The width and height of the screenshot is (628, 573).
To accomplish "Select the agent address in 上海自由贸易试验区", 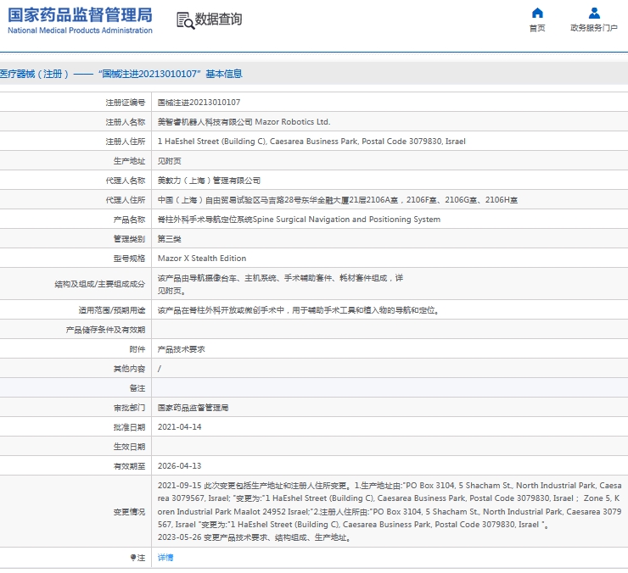I will pos(337,200).
